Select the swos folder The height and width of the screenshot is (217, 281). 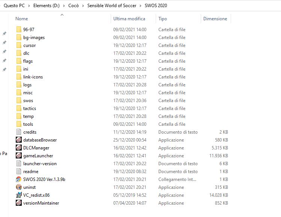coord(28,100)
